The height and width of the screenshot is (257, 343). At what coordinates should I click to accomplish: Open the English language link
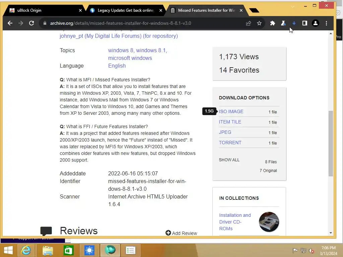(x=117, y=66)
